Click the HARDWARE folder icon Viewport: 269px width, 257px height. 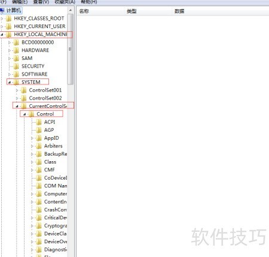[16, 50]
